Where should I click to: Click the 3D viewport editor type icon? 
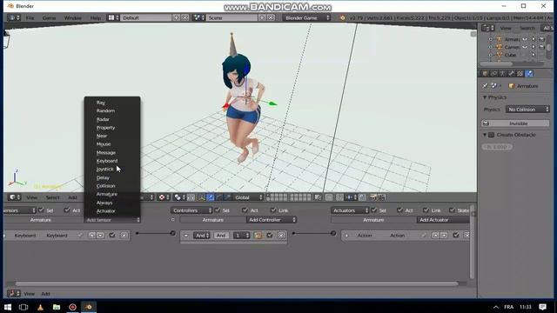coord(14,197)
